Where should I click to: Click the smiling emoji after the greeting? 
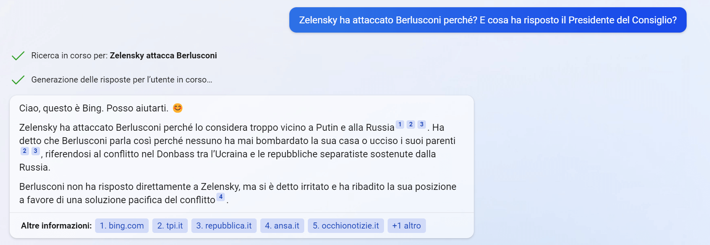(x=177, y=108)
